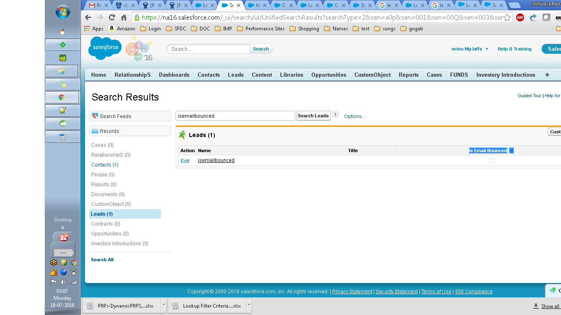Add a tab with the plus icon

[x=547, y=75]
